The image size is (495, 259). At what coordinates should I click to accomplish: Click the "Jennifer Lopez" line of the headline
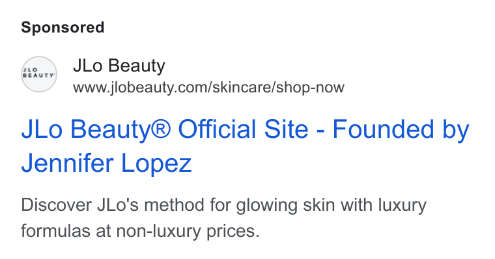tap(106, 163)
